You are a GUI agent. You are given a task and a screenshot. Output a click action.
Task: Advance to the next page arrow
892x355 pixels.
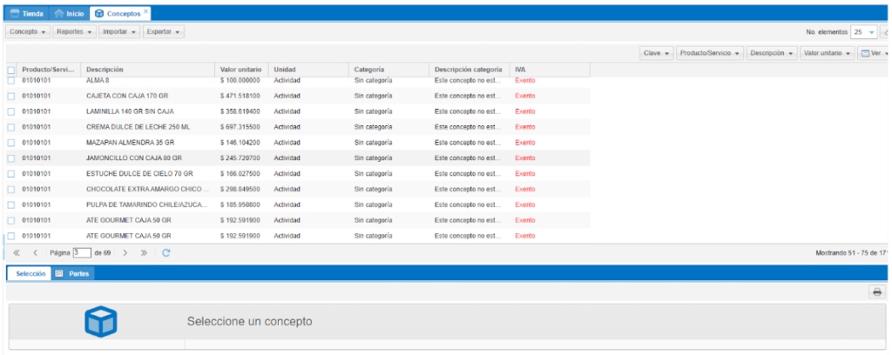pos(125,252)
